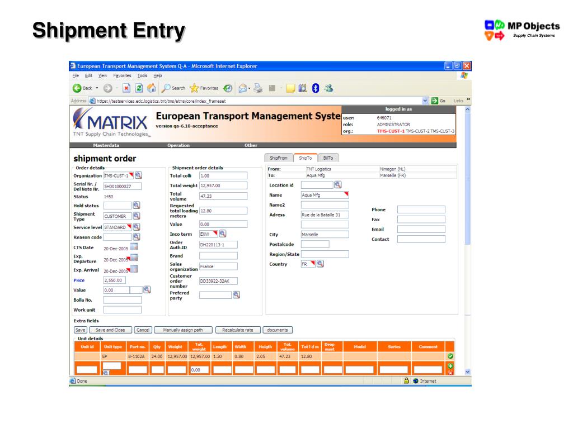This screenshot has height=429, width=573.
Task: Open the View menu
Action: [103, 76]
